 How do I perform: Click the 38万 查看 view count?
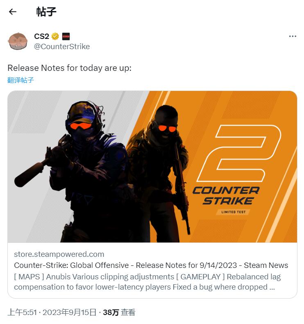119,312
